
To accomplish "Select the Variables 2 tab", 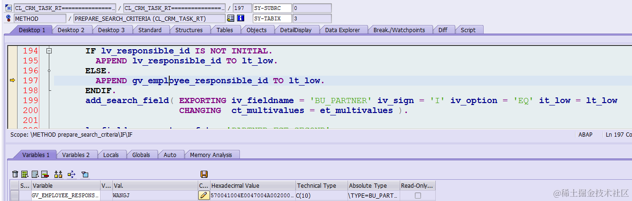I will click(x=76, y=155).
